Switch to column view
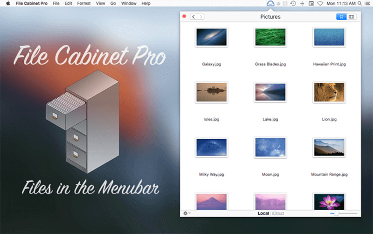 coord(352,17)
